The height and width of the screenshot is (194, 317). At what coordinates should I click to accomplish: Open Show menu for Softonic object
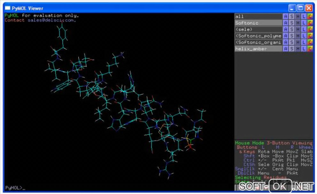click(292, 23)
